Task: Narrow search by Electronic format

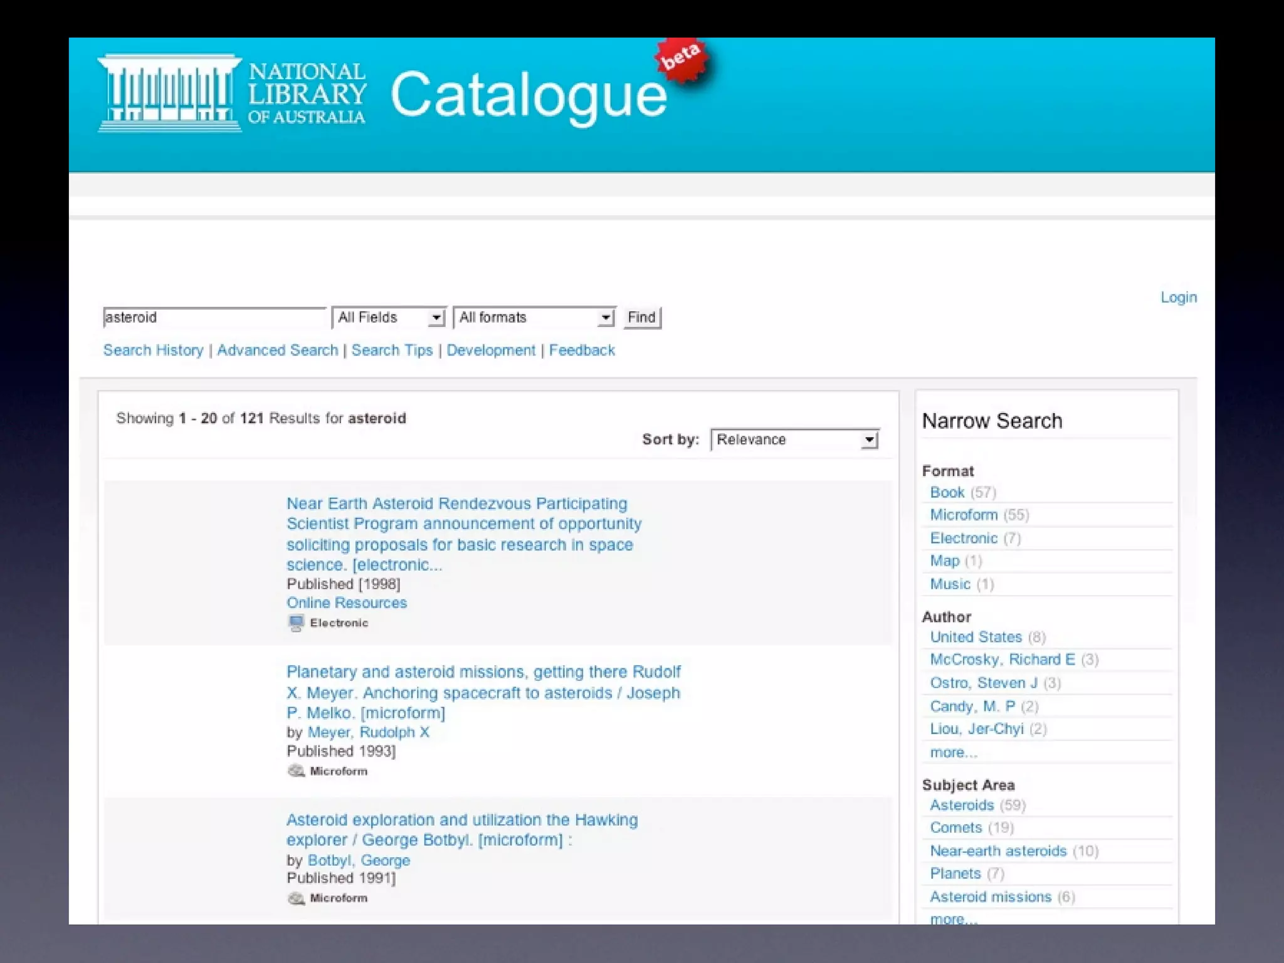Action: click(964, 538)
